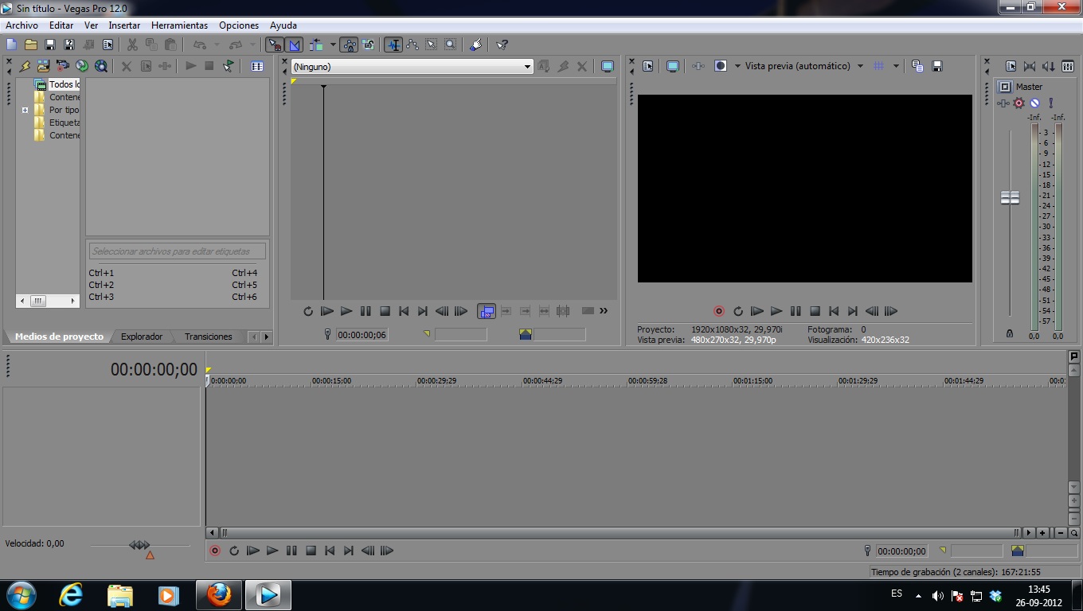Click the Downmix Output icon in mixer
Image resolution: width=1083 pixels, height=611 pixels.
pos(1030,66)
